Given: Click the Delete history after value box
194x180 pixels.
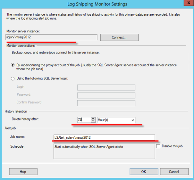Looking at the screenshot, I should pyautogui.click(x=84, y=120).
